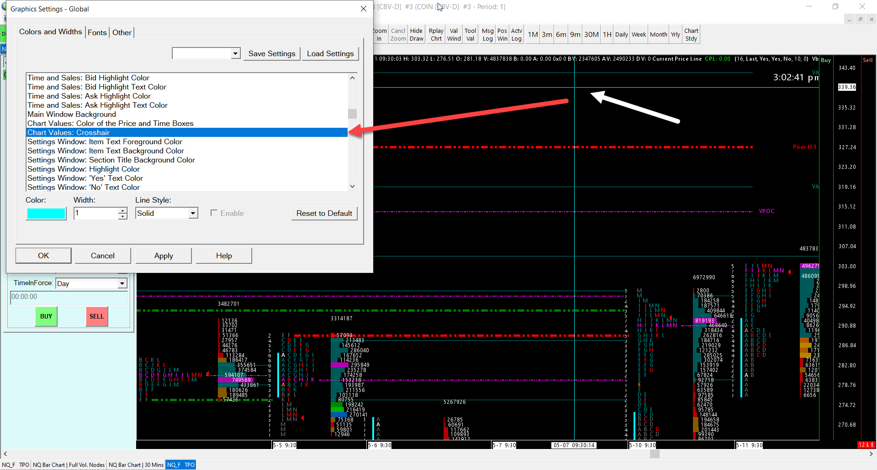Screen dimensions: 877x470
Task: Click the Apply button
Action: click(164, 256)
